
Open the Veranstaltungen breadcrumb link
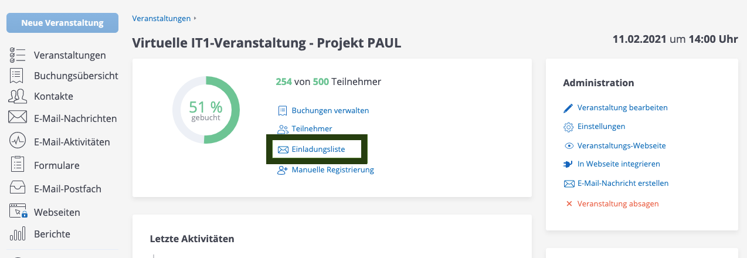(161, 18)
